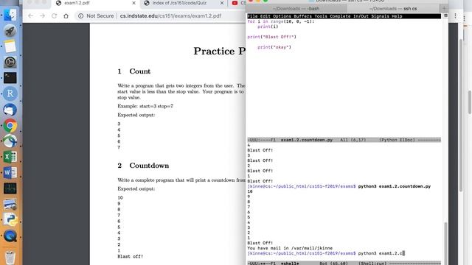Click the "Blast off!" PDF expected output
472x265 pixels.
tap(131, 256)
